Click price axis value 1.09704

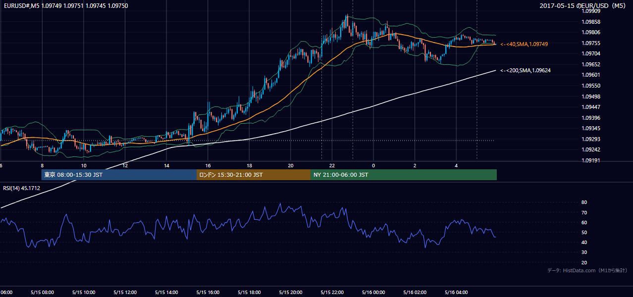tap(591, 53)
